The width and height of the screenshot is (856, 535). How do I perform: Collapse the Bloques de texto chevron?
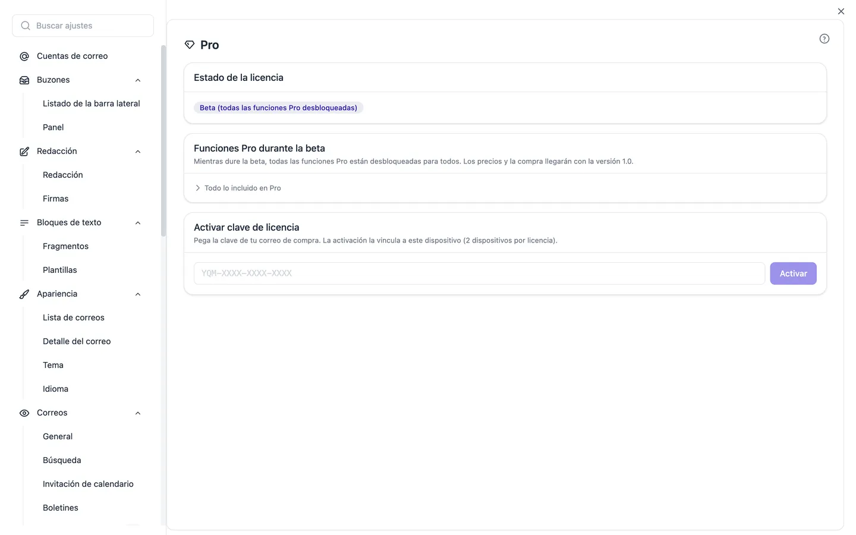(x=138, y=223)
